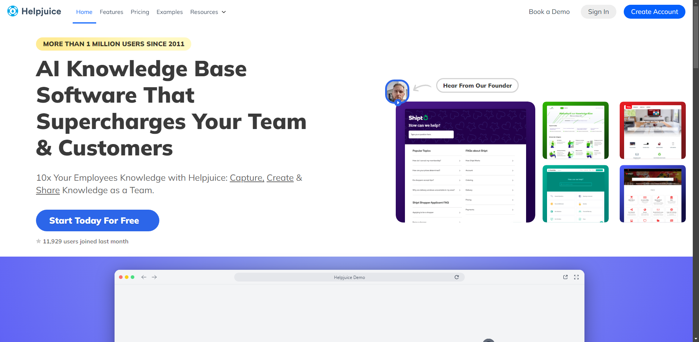This screenshot has height=342, width=699.
Task: Click the Helpjuice logo icon
Action: (13, 11)
